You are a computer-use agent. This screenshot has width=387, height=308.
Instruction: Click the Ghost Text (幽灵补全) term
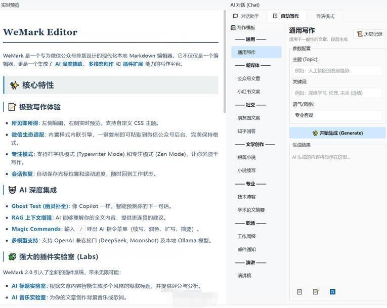pyautogui.click(x=40, y=206)
